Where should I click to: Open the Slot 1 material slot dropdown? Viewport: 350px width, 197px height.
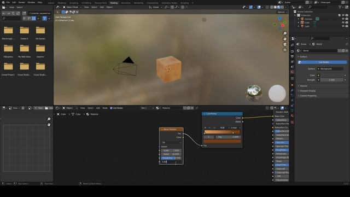click(147, 108)
